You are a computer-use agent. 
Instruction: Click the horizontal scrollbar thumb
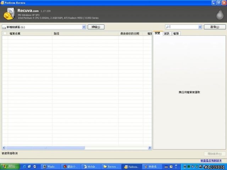tap(45, 148)
